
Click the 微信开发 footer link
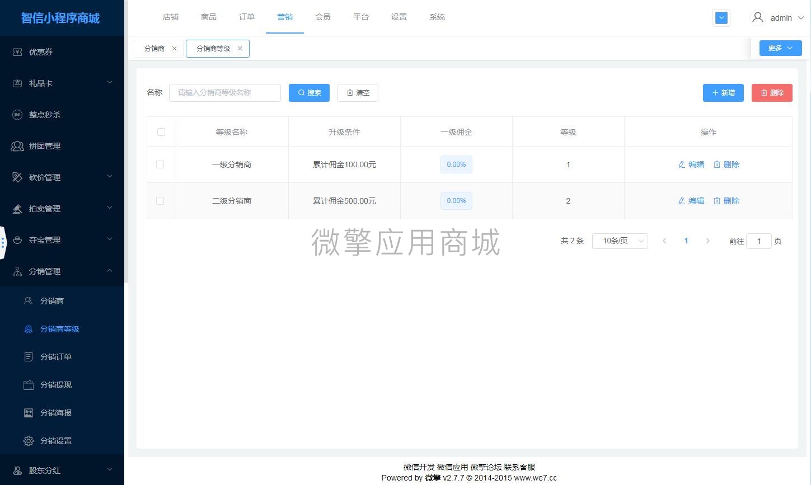[419, 467]
